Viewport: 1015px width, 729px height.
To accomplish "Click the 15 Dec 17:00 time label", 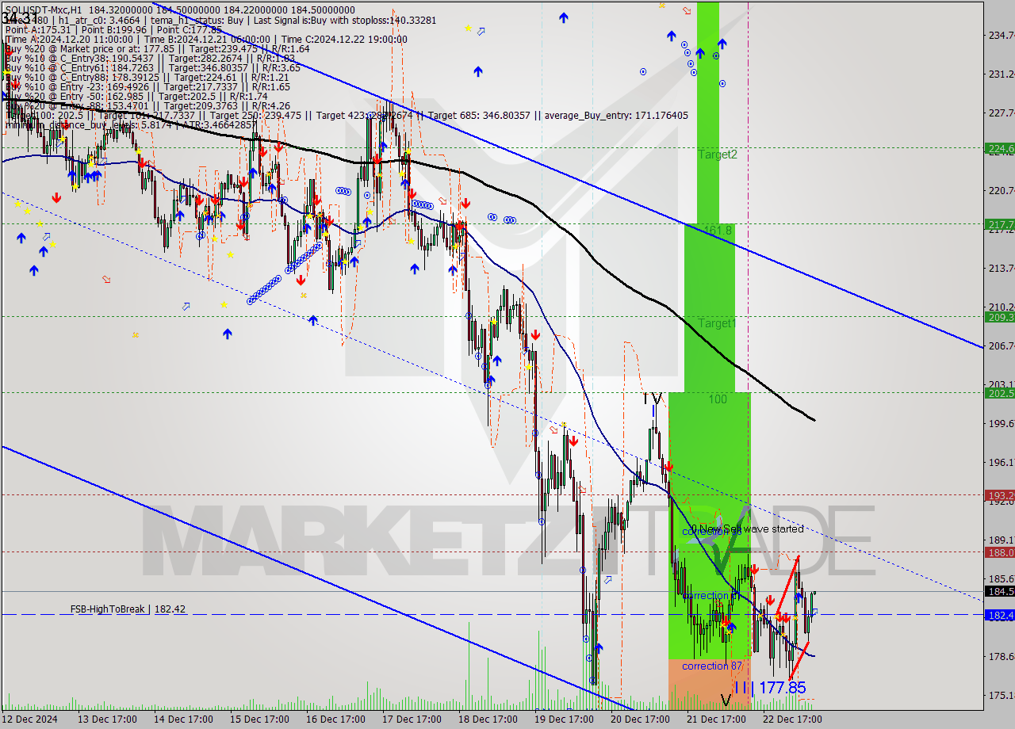I will (x=259, y=719).
